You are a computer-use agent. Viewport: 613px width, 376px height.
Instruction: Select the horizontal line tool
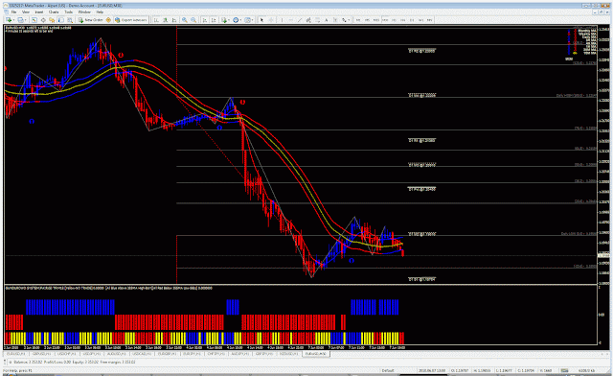click(x=291, y=20)
